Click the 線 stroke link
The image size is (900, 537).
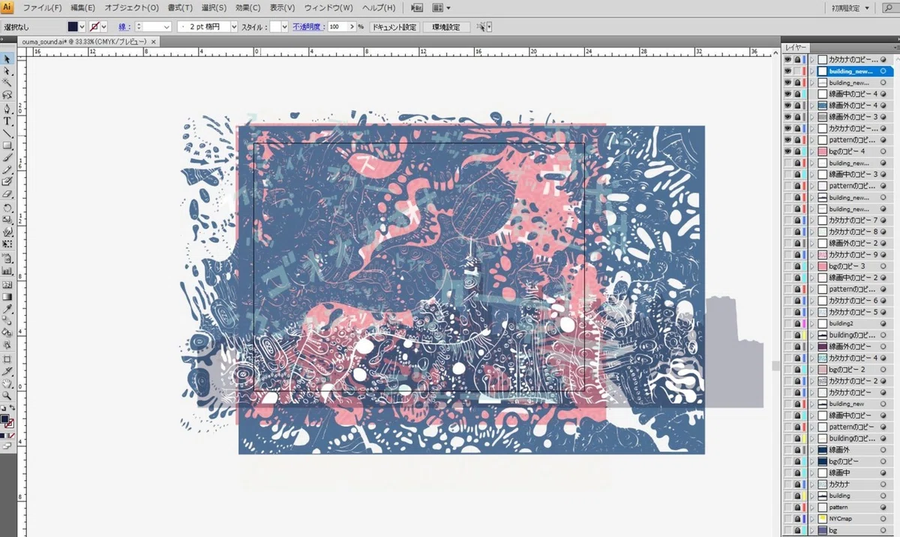[125, 26]
